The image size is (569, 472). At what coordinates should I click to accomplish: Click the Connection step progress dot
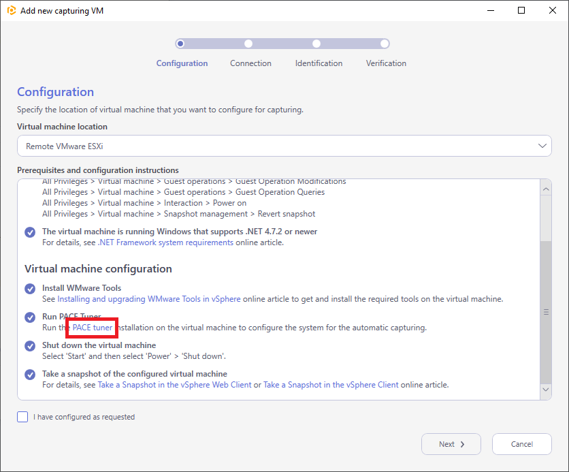pos(248,44)
